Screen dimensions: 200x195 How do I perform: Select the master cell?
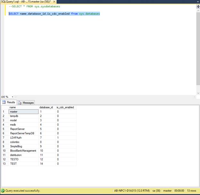pos(23,112)
